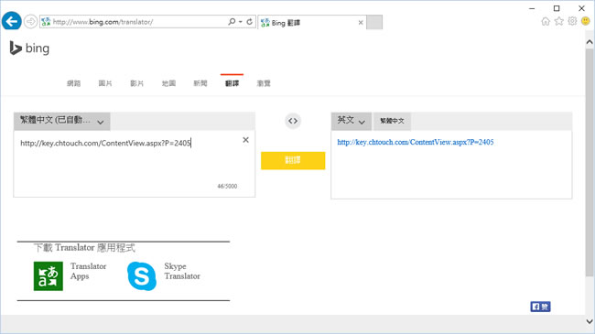Swap languages with the <> button
This screenshot has height=334, width=595.
coord(293,121)
